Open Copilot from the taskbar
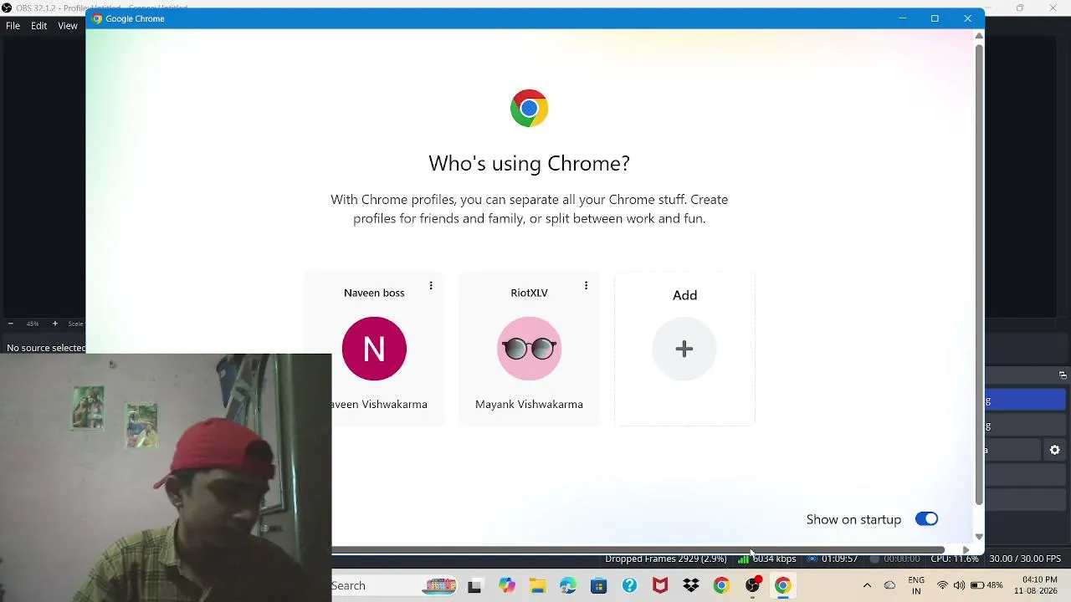This screenshot has height=602, width=1071. [507, 586]
